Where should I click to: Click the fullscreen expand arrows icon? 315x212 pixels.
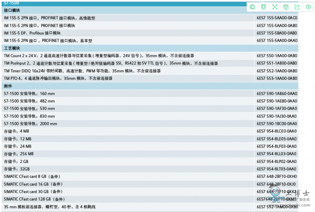point(275,7)
